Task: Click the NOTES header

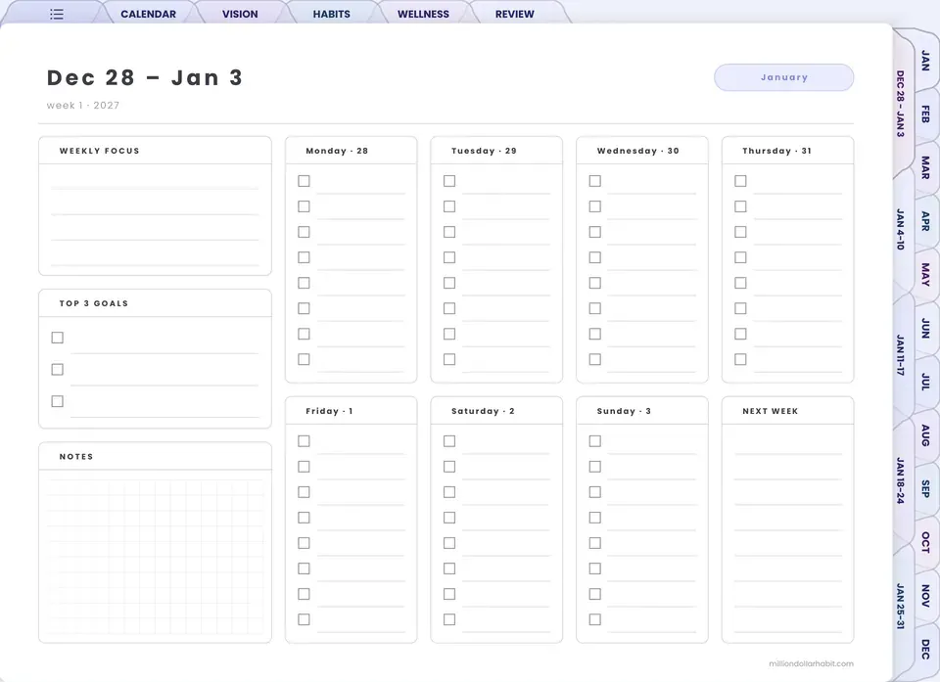Action: 76,457
